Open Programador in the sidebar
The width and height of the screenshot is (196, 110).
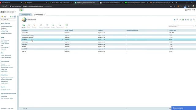point(4,30)
